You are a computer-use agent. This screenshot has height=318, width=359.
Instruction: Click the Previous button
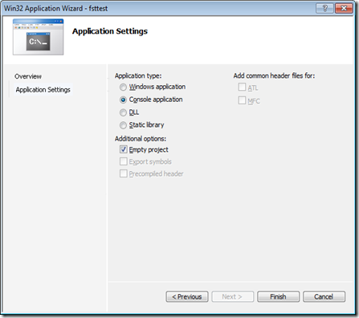187,296
